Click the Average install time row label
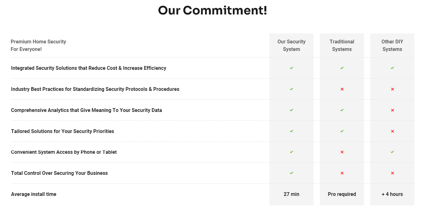 [34, 194]
